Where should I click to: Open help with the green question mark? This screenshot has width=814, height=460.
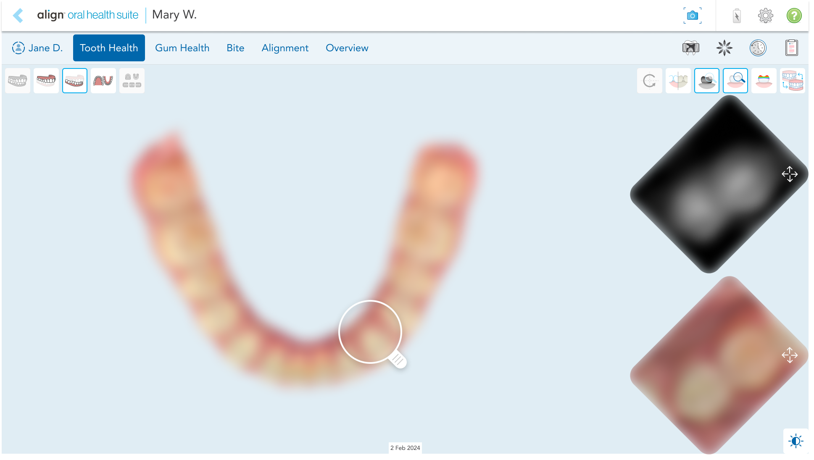tap(794, 16)
